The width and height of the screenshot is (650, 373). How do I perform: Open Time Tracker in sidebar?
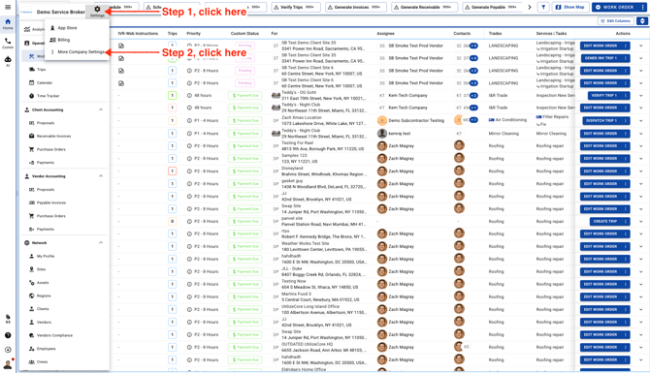coord(48,96)
